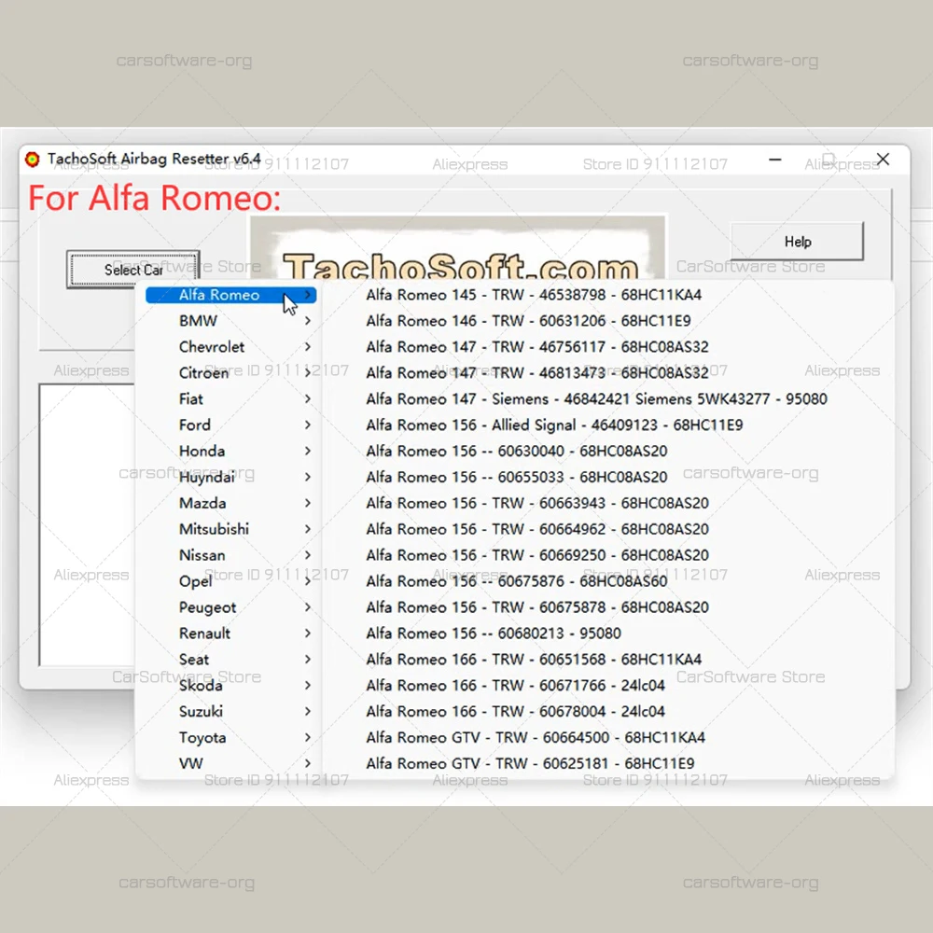Image resolution: width=933 pixels, height=933 pixels.
Task: Choose Nissan from the menu
Action: (230, 555)
